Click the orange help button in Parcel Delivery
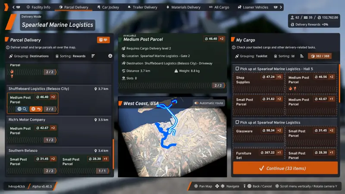The image size is (345, 194). (103, 40)
